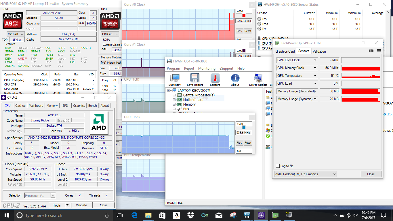Click the Cortana microphone icon
The width and height of the screenshot is (393, 221).
[107, 215]
